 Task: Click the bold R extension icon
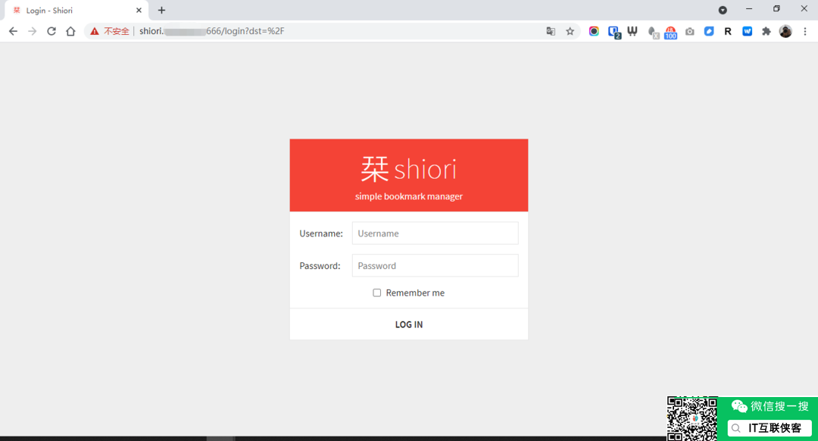(x=728, y=31)
